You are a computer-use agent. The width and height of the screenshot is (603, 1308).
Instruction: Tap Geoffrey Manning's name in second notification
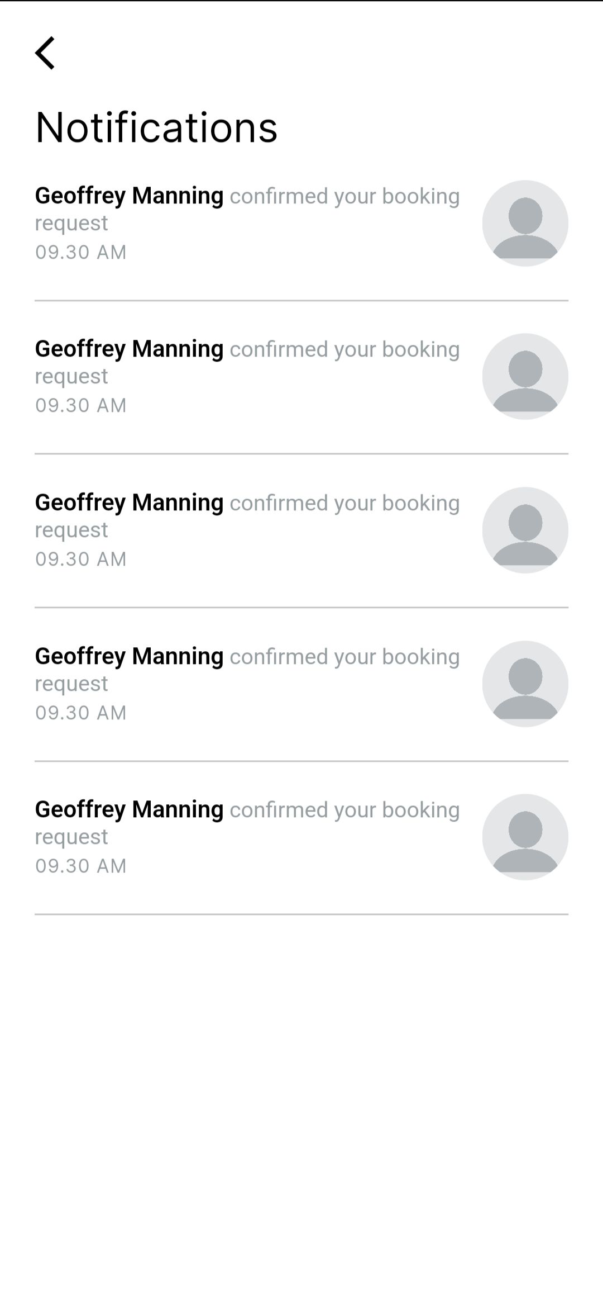[129, 349]
